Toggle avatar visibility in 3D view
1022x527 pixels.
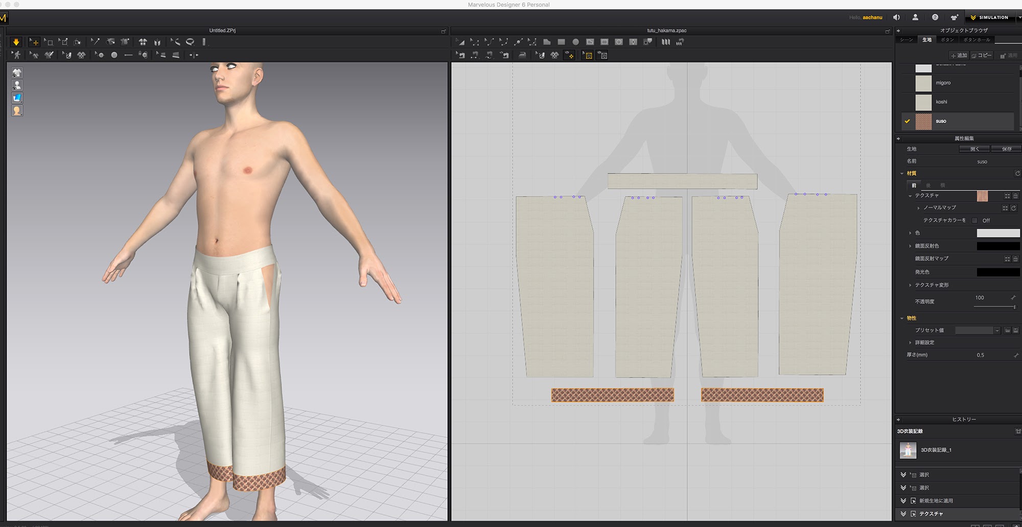click(x=17, y=85)
